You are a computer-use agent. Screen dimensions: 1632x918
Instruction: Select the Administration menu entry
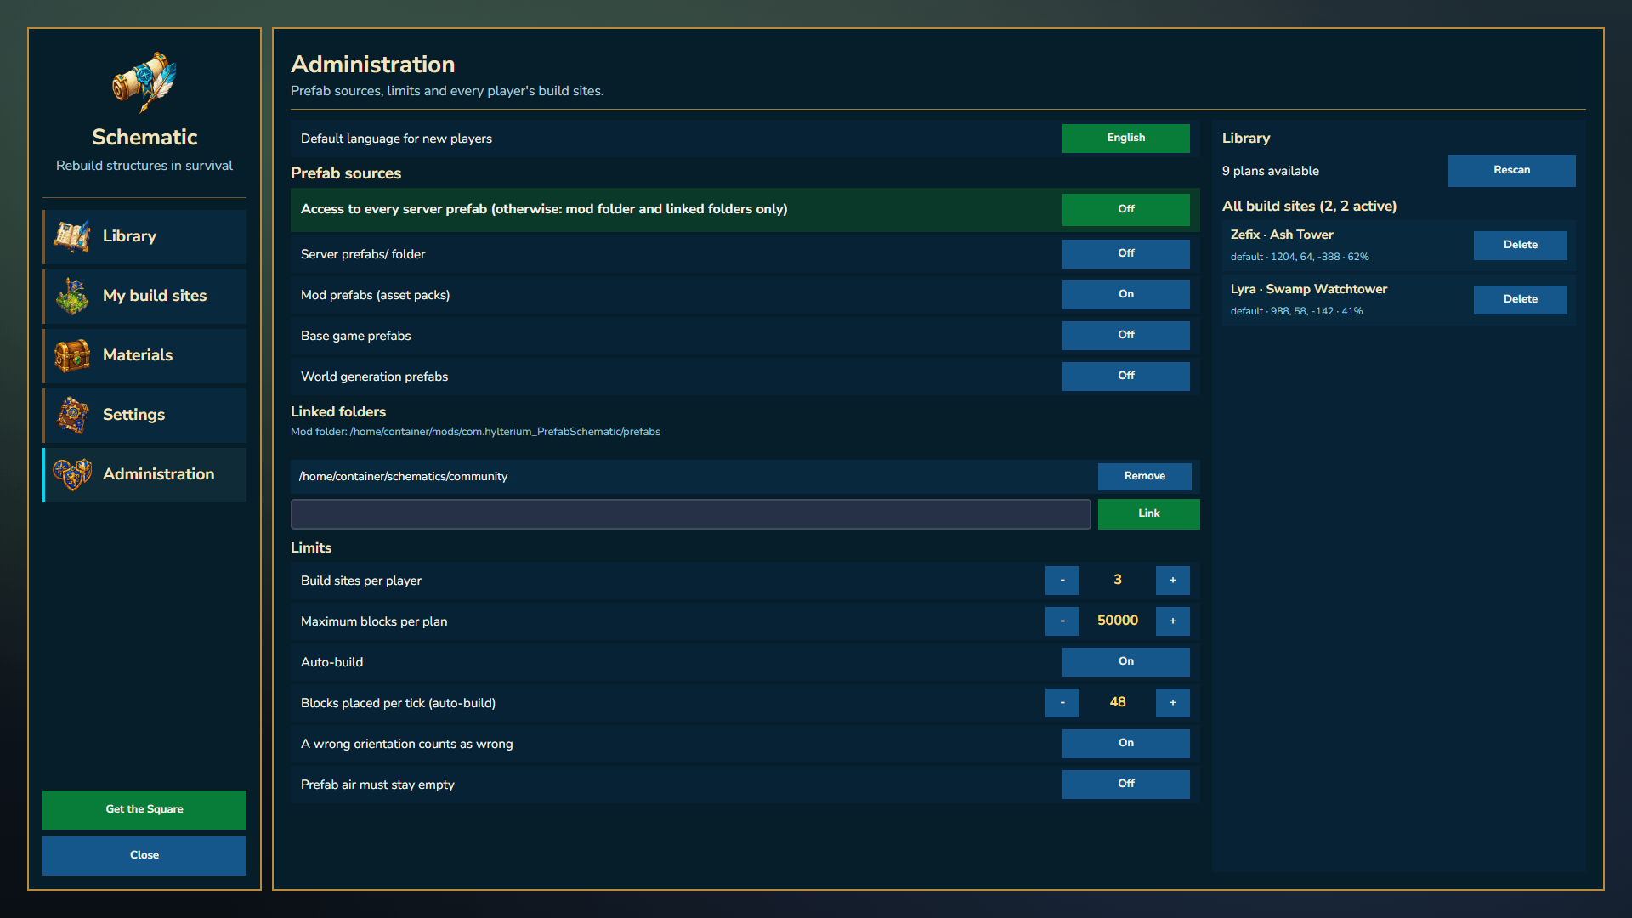tap(145, 474)
